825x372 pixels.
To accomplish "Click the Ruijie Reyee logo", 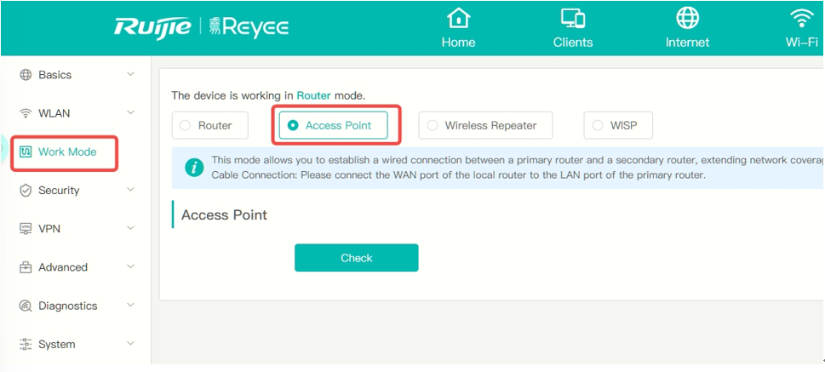I will pyautogui.click(x=201, y=26).
